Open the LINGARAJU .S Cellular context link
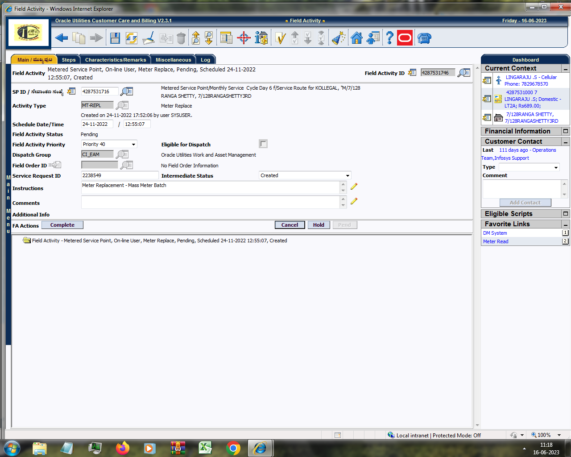 531,80
